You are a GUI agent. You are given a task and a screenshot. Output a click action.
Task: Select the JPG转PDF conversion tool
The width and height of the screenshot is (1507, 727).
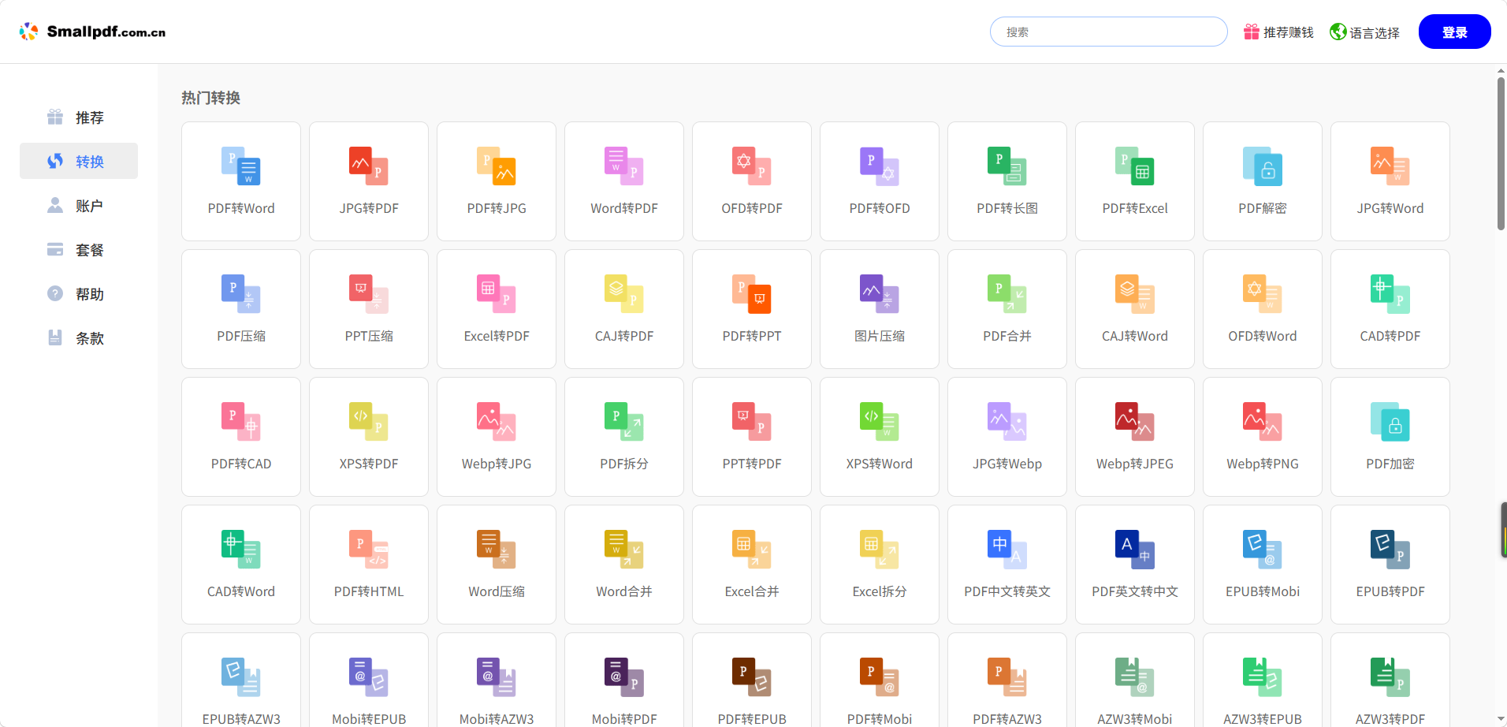369,181
